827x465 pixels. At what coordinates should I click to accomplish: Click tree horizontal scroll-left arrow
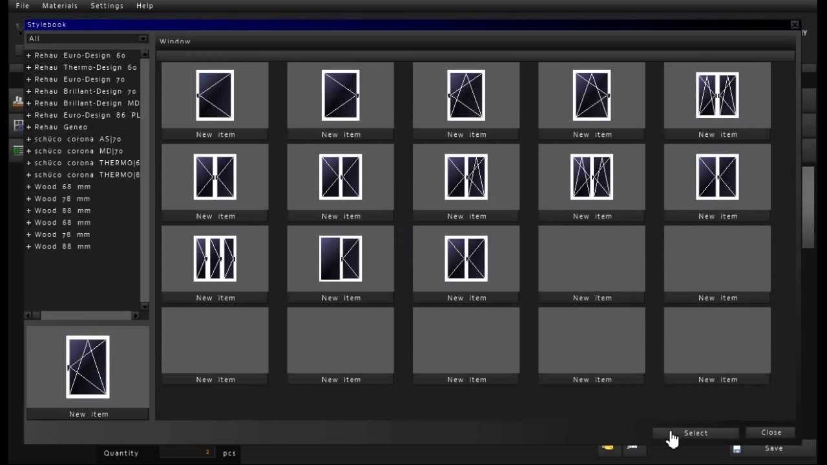(x=28, y=315)
